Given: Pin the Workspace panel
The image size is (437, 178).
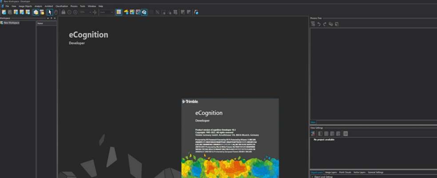Looking at the screenshot, I should 51,18.
